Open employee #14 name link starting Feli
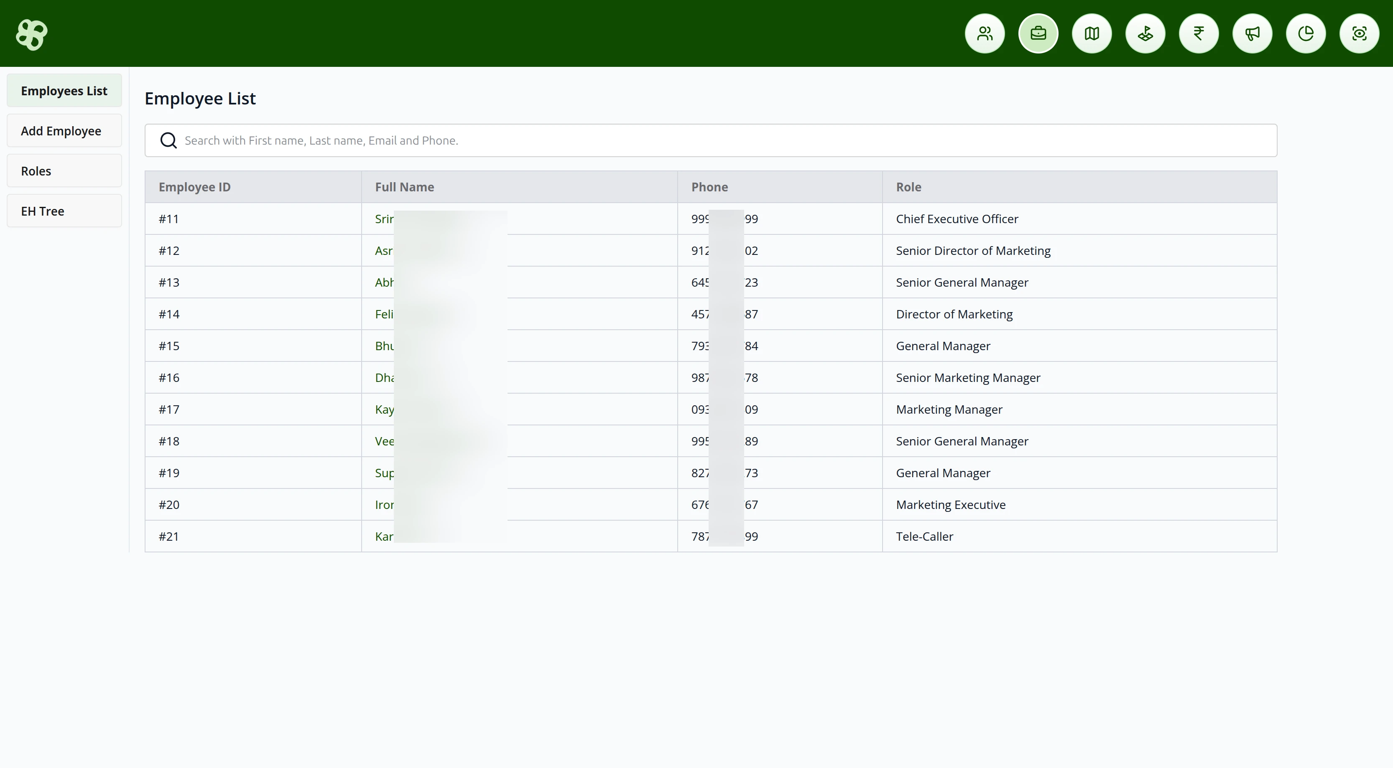1393x768 pixels. click(385, 314)
